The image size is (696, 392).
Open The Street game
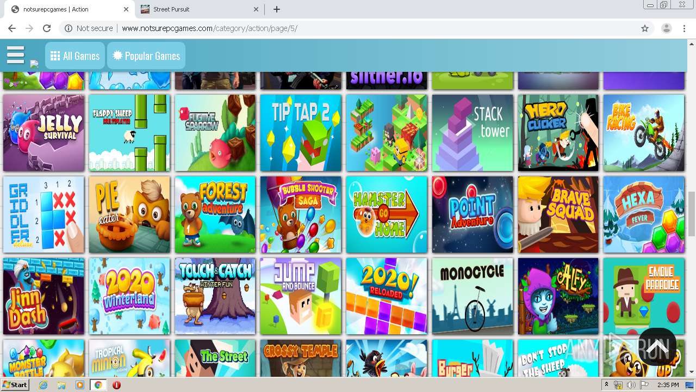215,358
